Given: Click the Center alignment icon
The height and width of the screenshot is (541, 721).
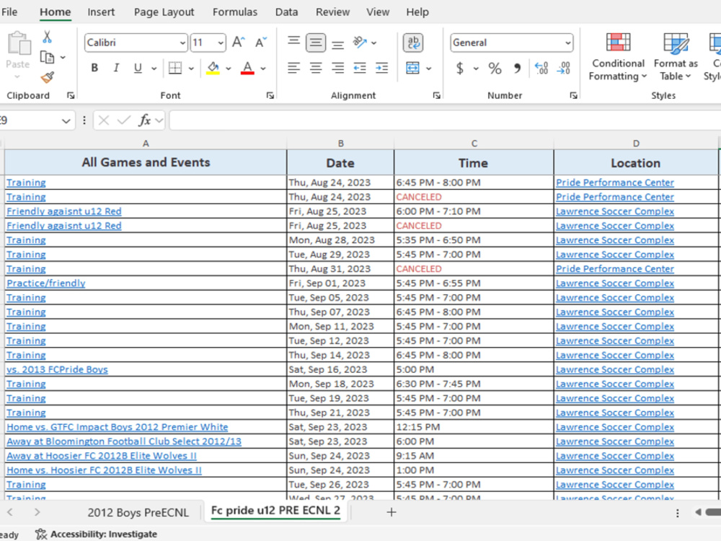Looking at the screenshot, I should pyautogui.click(x=315, y=68).
